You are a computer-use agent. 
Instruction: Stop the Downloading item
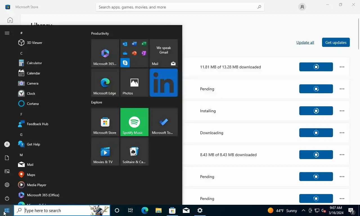point(316,133)
